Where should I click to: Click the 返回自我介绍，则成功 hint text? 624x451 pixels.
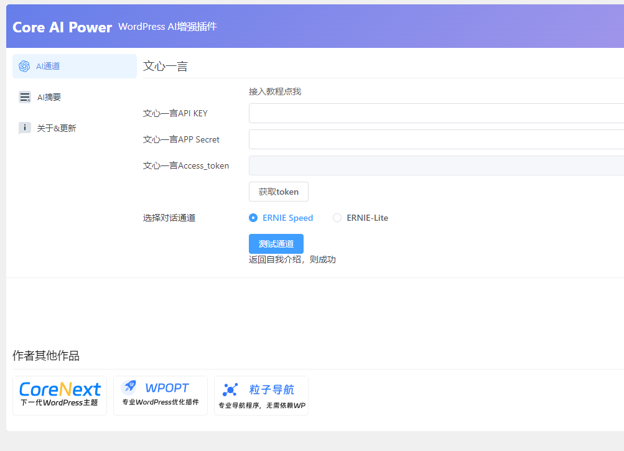(x=292, y=259)
